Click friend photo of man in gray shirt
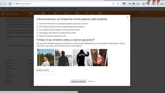This screenshot has height=93, width=165. pos(46,58)
